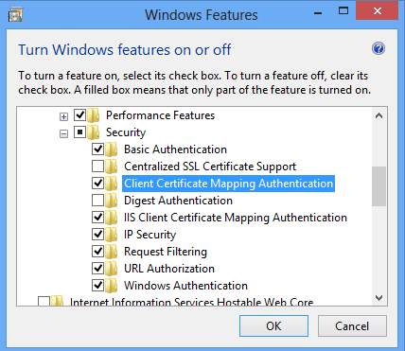Viewport: 405px width, 351px height.
Task: Click the Cancel button
Action: click(x=352, y=326)
